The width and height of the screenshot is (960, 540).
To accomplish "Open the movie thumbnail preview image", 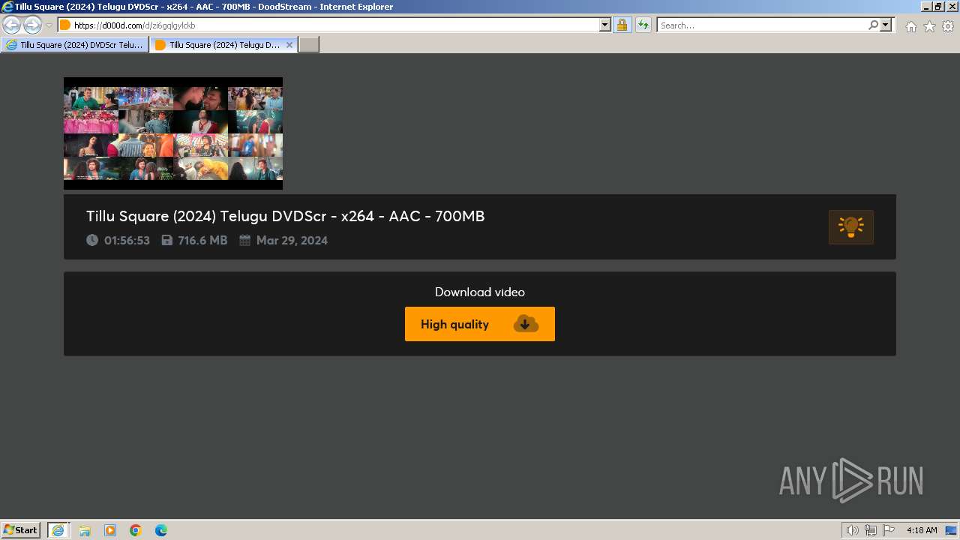I will [173, 133].
